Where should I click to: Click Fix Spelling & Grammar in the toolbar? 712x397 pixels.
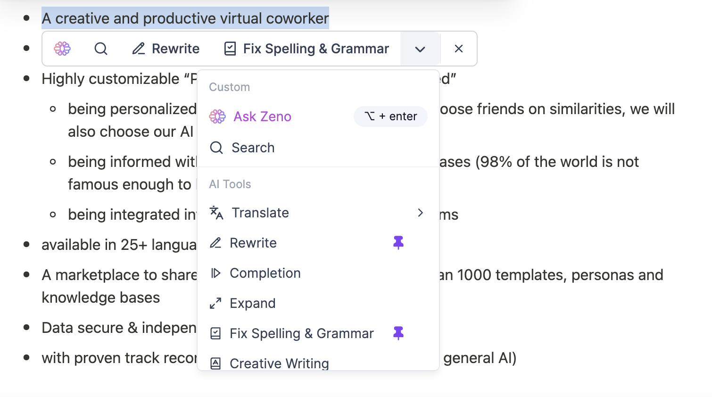click(307, 49)
